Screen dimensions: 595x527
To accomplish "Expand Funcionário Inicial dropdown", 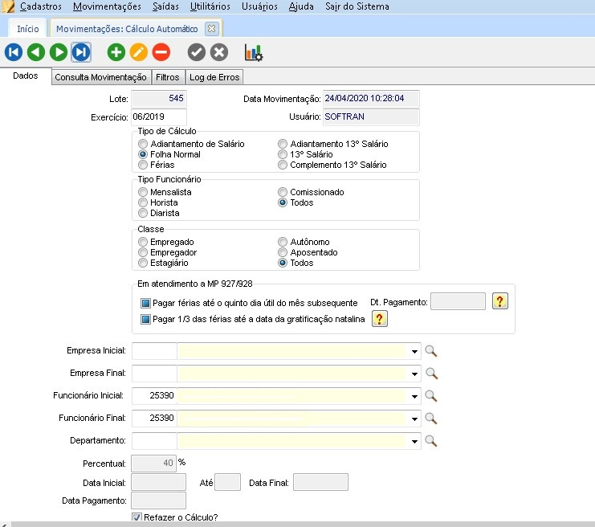I will (414, 396).
